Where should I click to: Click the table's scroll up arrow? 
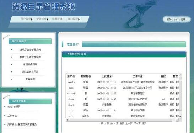pos(180,75)
